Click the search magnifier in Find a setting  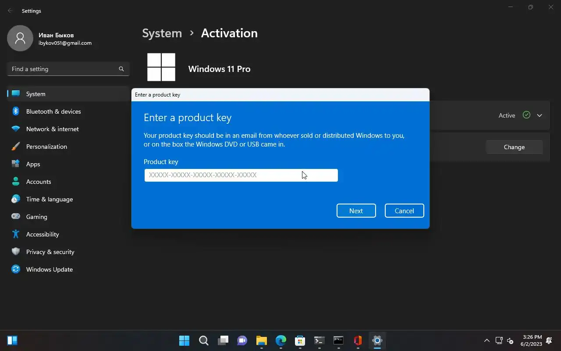121,69
